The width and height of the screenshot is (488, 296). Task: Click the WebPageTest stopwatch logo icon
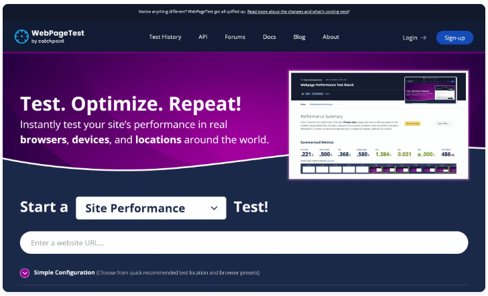pos(21,37)
